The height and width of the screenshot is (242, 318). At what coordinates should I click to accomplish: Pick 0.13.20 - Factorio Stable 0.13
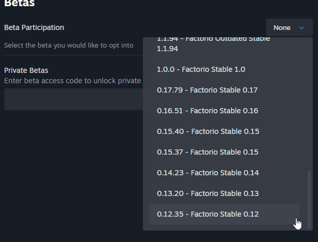[x=207, y=193]
